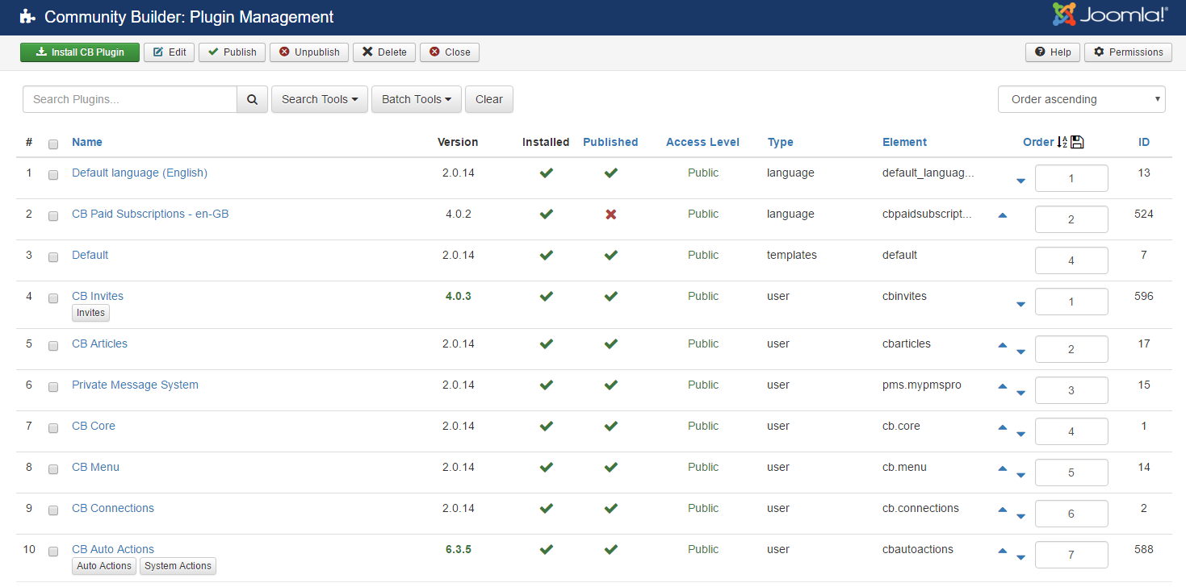Sort the table by Name column
This screenshot has width=1186, height=587.
point(87,142)
